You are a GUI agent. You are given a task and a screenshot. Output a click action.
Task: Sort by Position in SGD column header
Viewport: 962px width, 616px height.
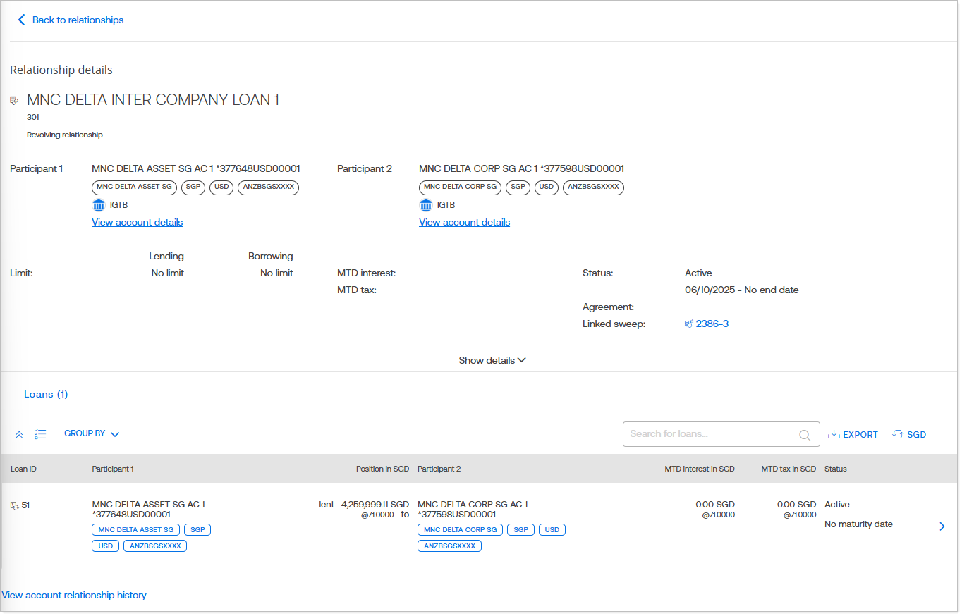382,469
